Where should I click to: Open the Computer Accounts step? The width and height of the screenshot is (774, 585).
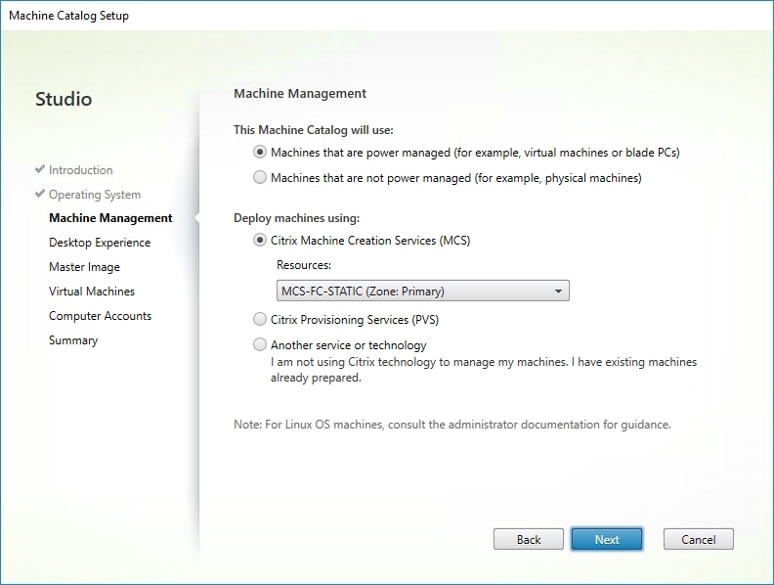(x=101, y=316)
